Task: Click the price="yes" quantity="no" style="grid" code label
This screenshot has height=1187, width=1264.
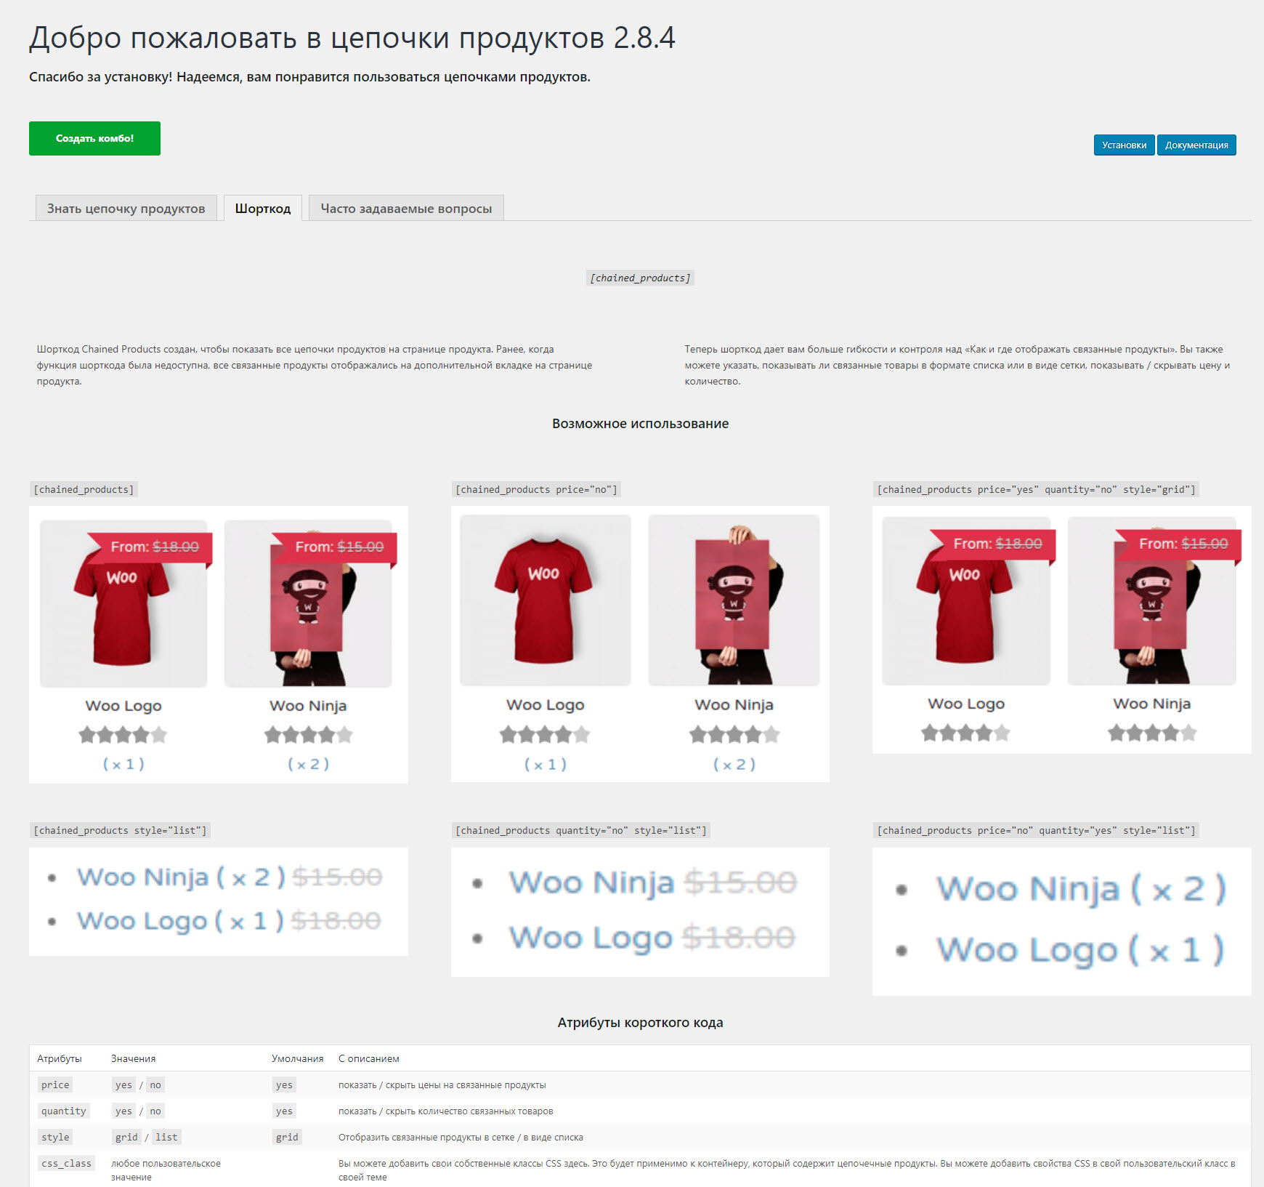Action: [x=1036, y=489]
